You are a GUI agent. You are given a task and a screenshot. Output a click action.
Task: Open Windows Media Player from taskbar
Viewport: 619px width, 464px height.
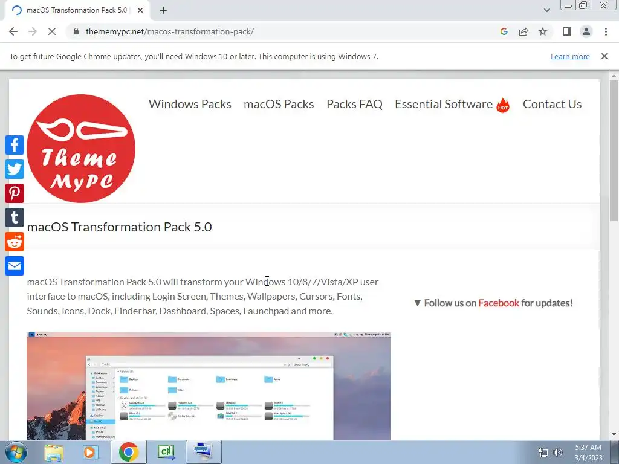tap(90, 452)
